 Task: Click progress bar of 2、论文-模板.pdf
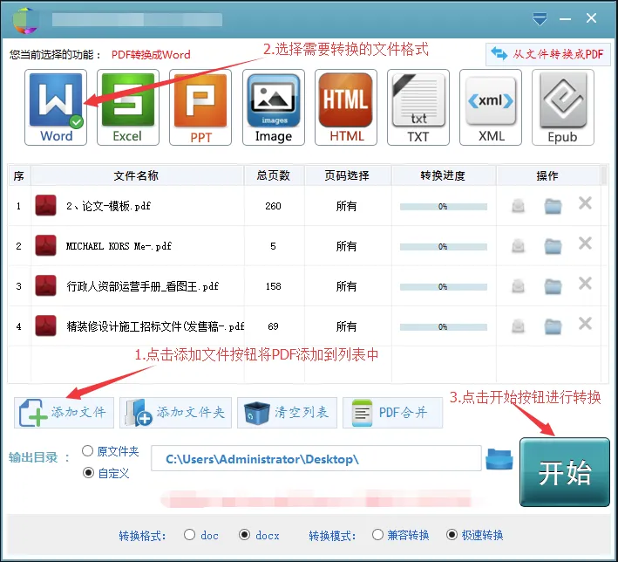point(444,207)
